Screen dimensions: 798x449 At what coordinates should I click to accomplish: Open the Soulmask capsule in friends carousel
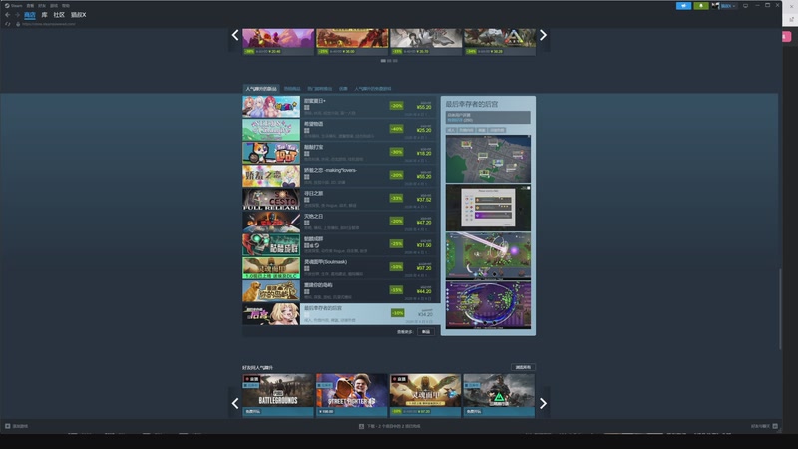pos(426,395)
